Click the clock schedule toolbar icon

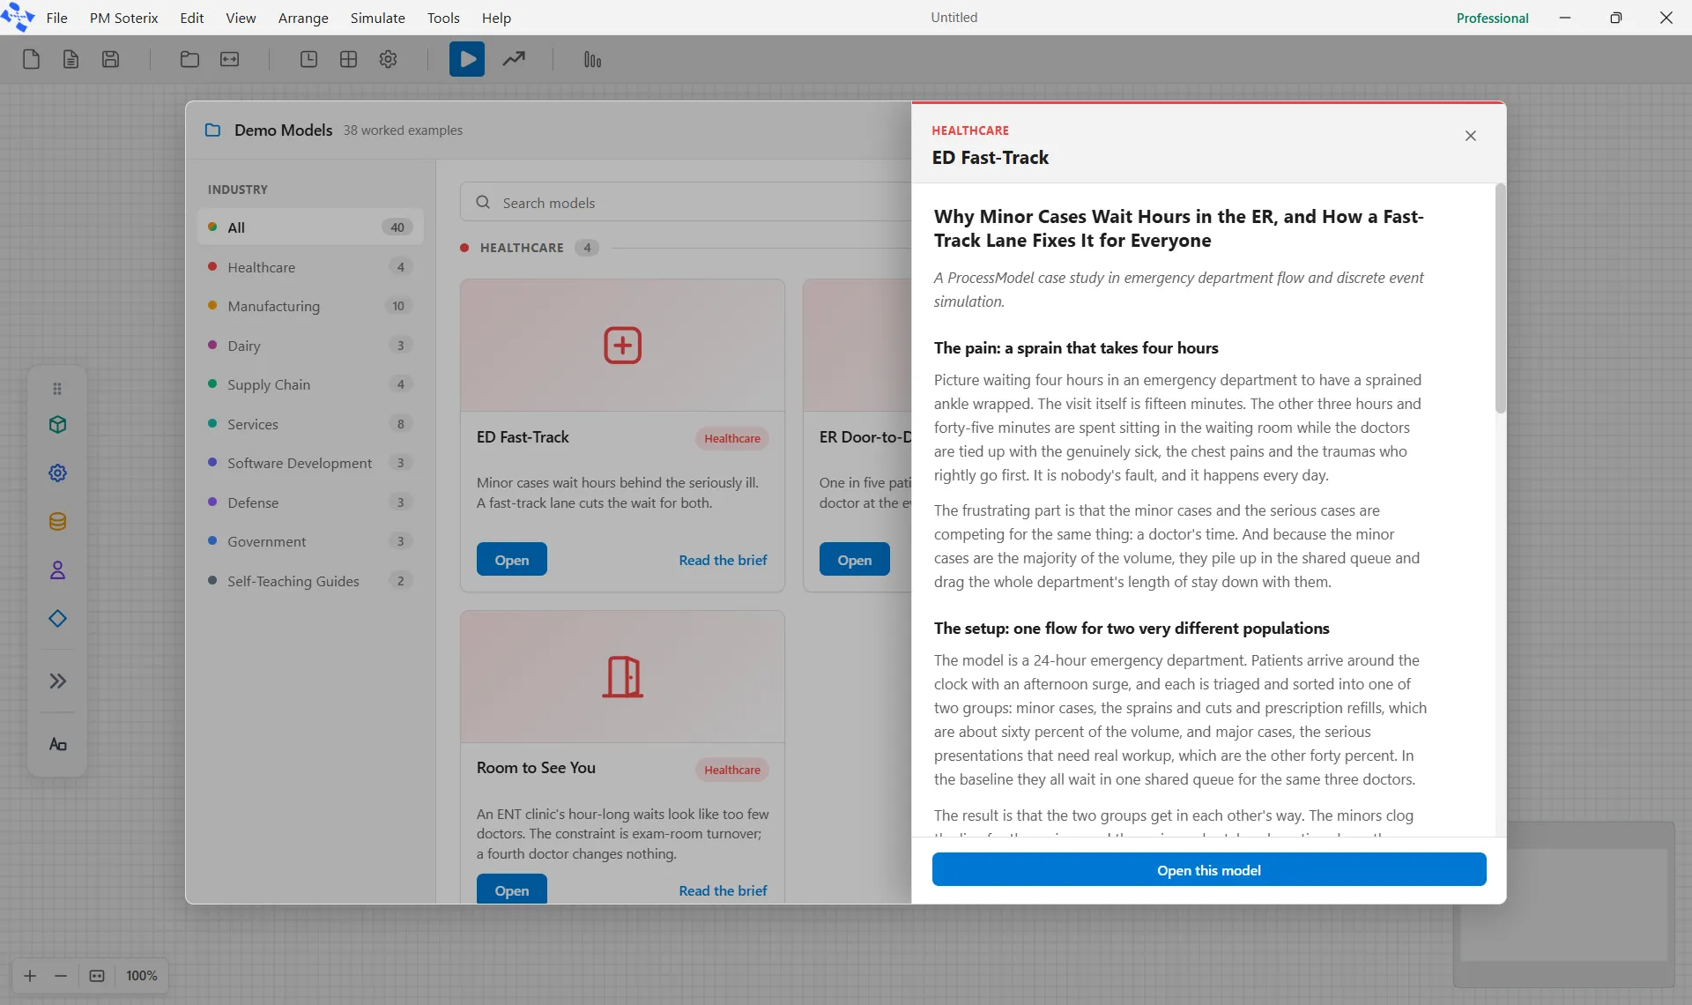point(308,59)
